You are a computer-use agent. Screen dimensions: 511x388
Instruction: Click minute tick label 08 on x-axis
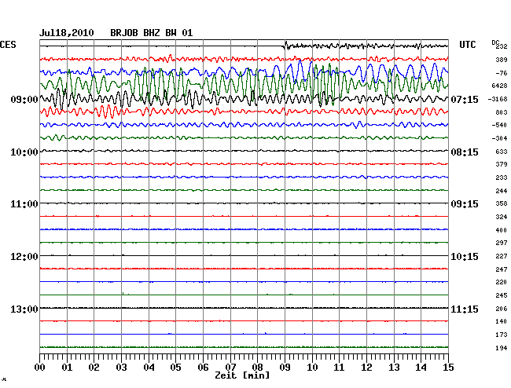coord(257,368)
